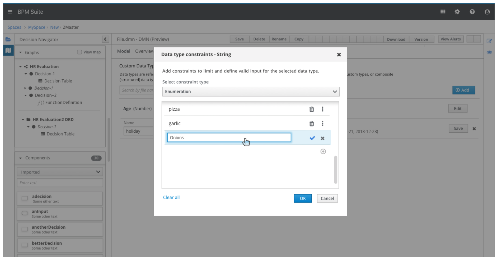Collapse the HR Evaluation tree node
497x260 pixels.
click(x=20, y=67)
